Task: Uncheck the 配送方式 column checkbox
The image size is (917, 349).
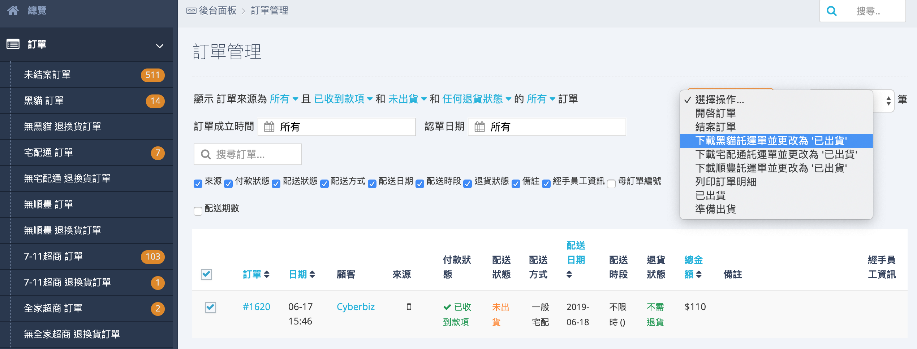Action: click(x=324, y=184)
